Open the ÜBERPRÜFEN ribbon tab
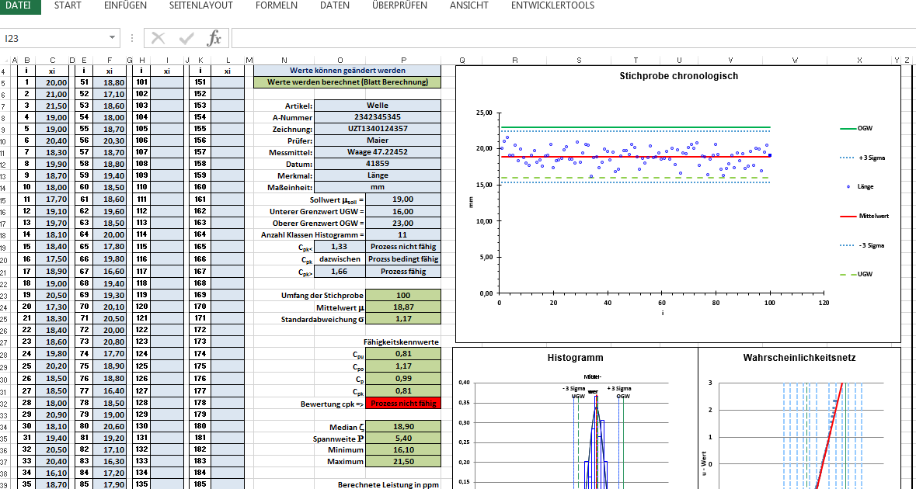 tap(399, 6)
